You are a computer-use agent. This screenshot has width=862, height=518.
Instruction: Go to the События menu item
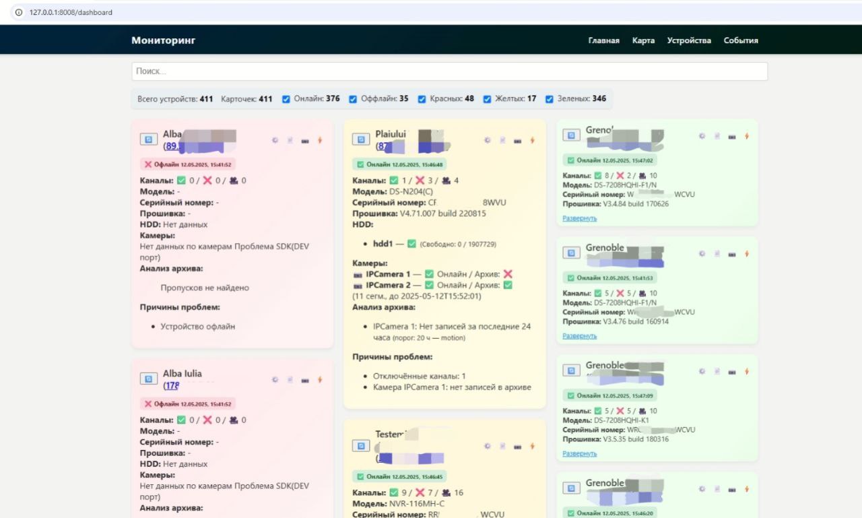pyautogui.click(x=741, y=40)
